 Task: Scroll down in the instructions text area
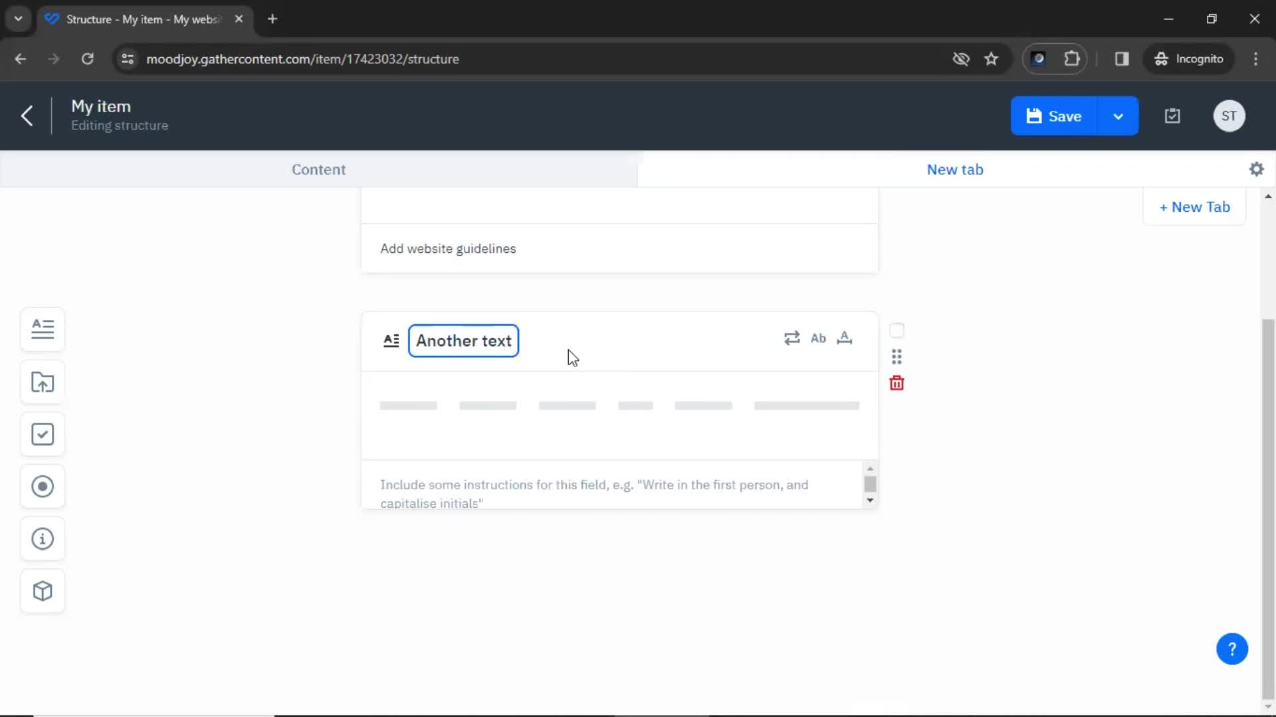tap(870, 500)
